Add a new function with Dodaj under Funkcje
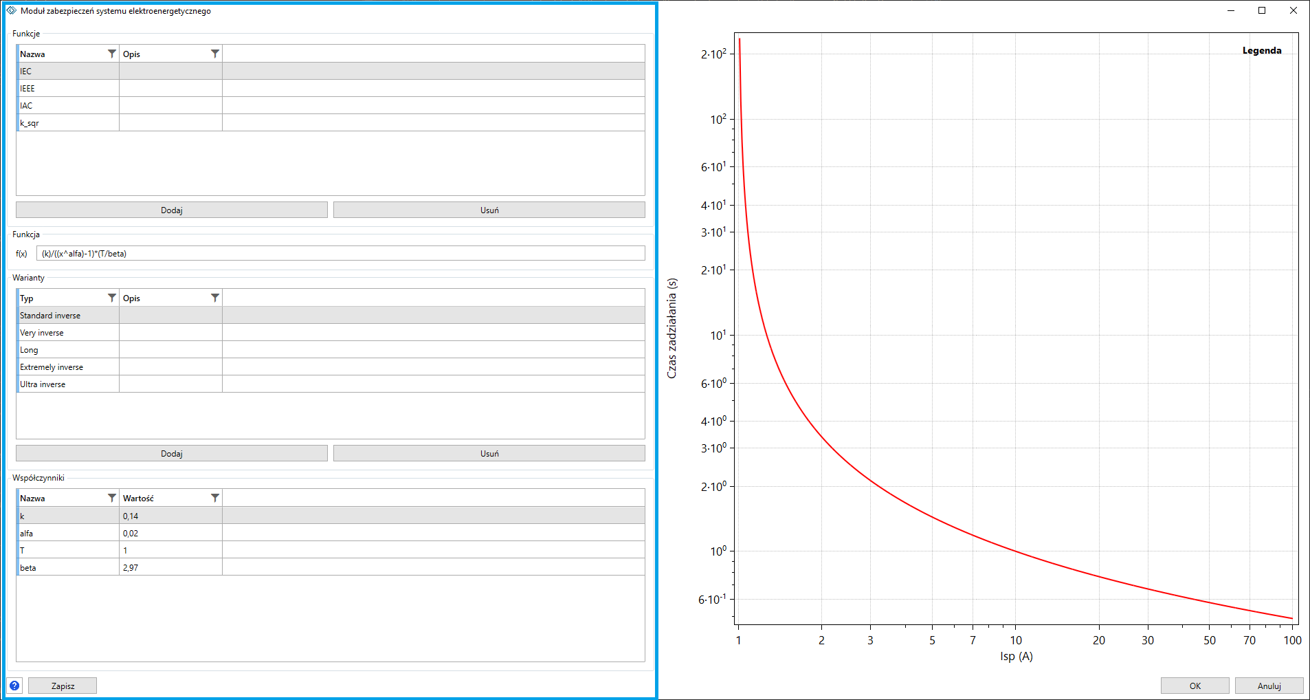1310x700 pixels. click(x=172, y=210)
